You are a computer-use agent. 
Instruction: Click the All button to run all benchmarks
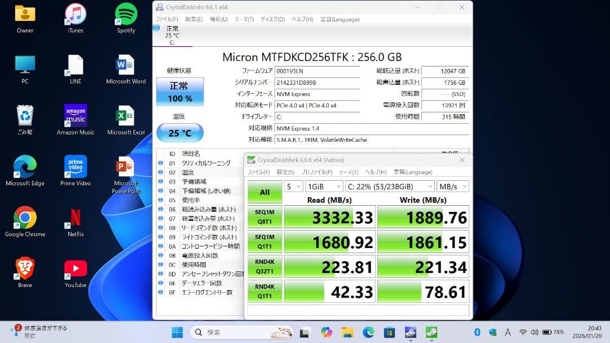pyautogui.click(x=264, y=192)
